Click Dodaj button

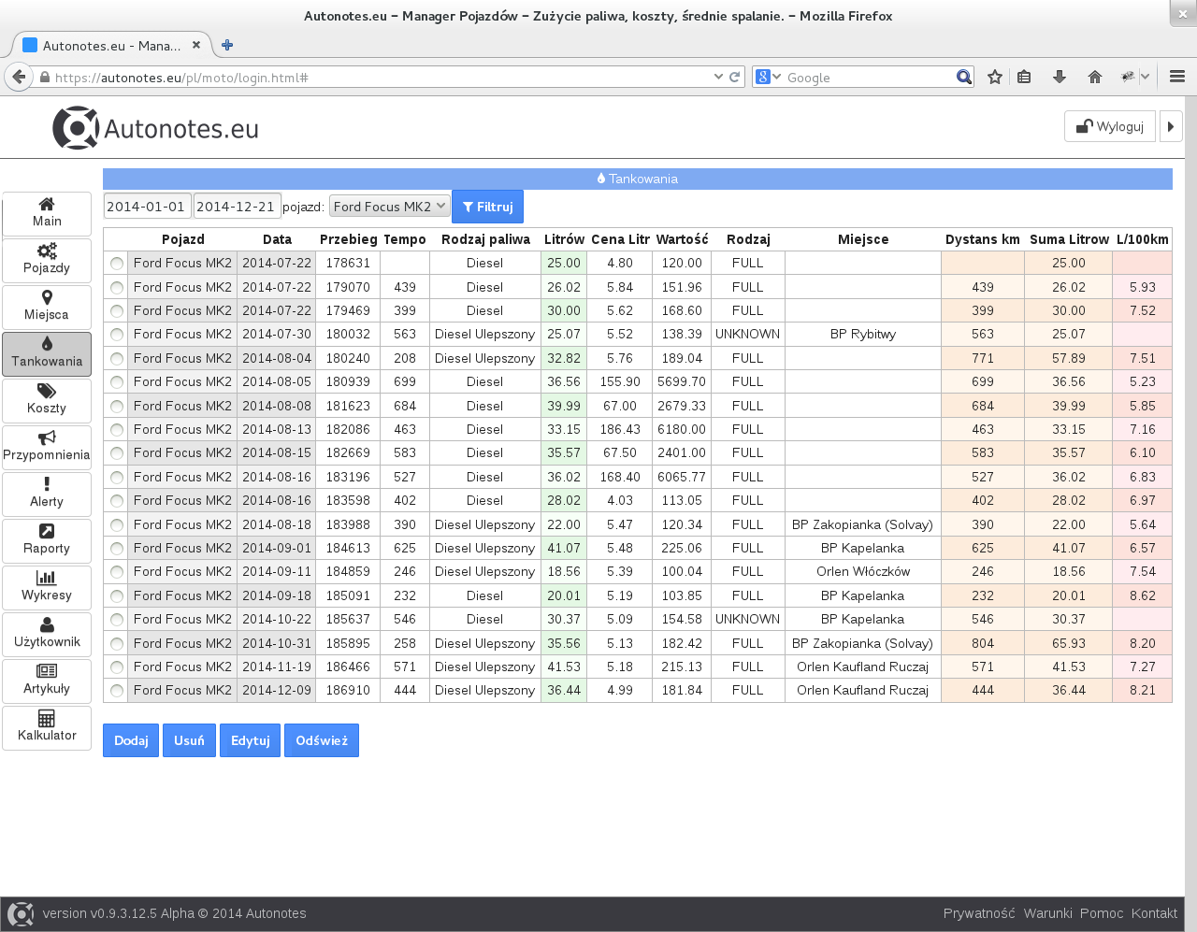tap(131, 740)
